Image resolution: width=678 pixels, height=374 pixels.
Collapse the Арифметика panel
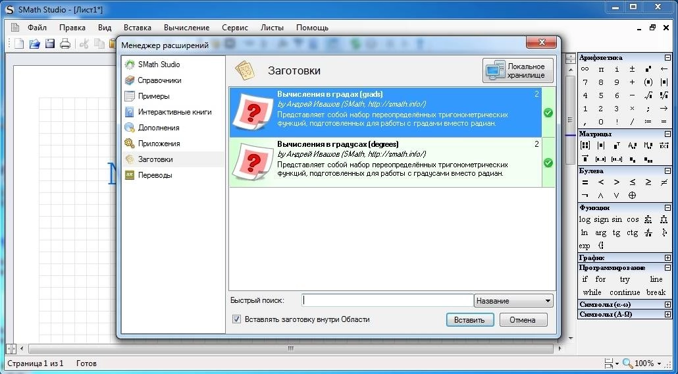click(668, 57)
